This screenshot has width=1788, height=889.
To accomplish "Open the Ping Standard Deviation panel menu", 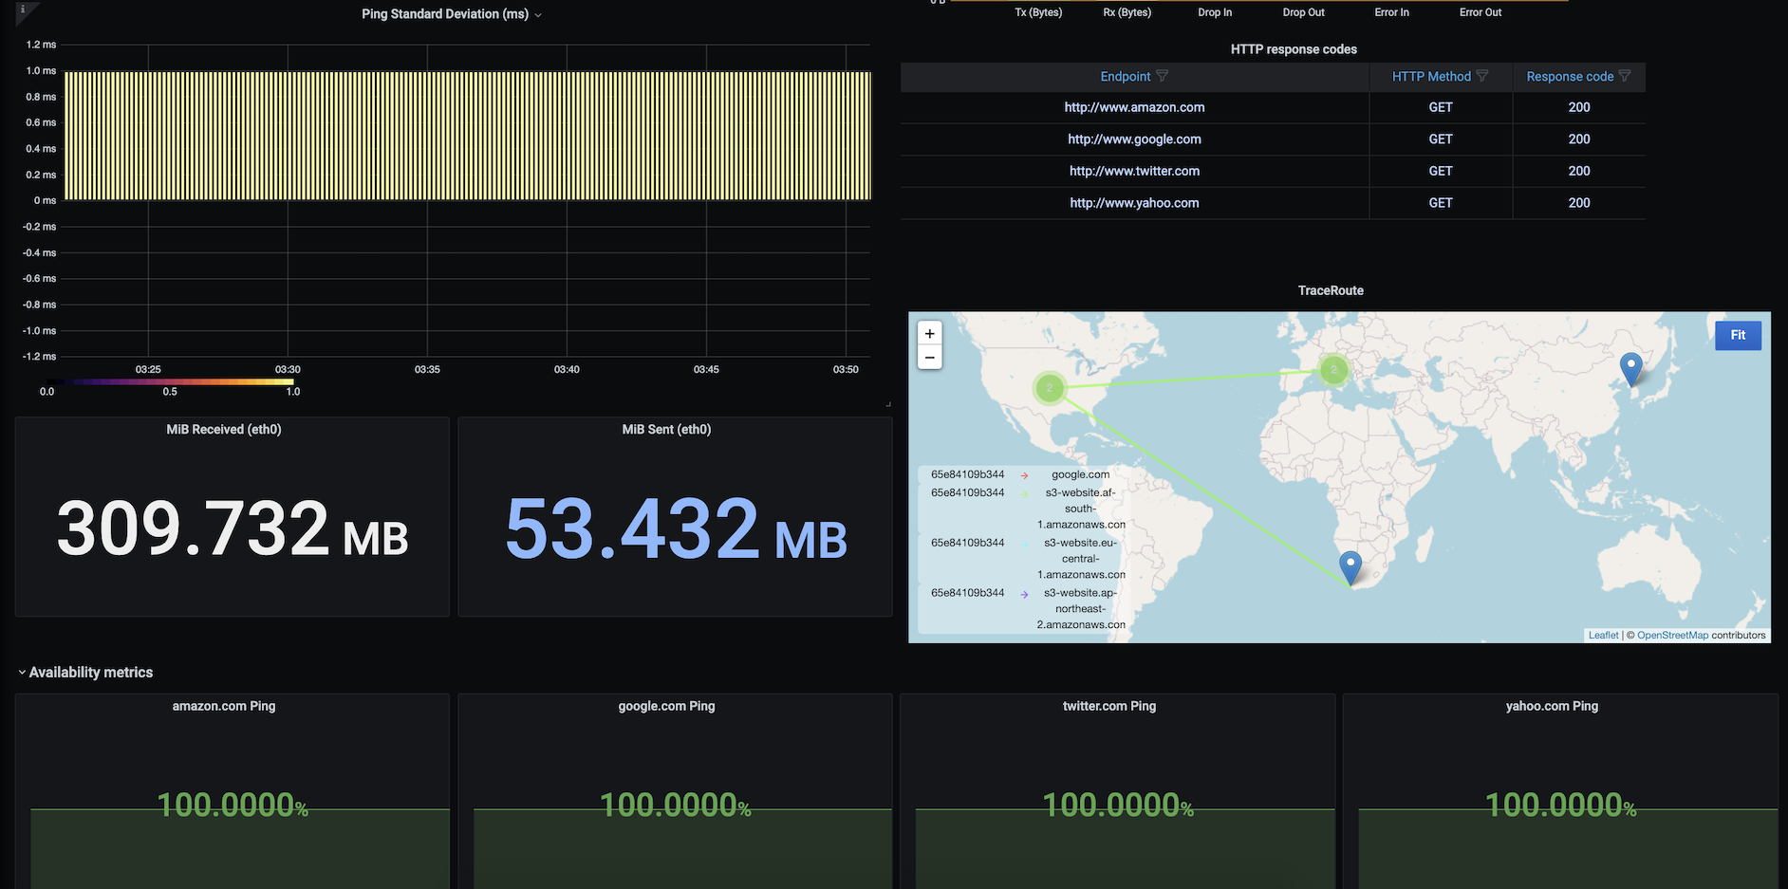I will coord(451,14).
